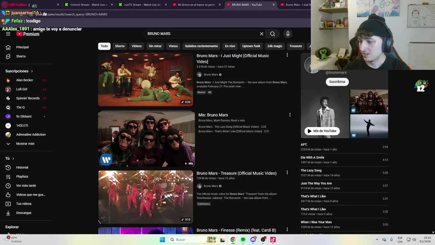Click the Treasure (Official Music Video) title

click(x=237, y=173)
